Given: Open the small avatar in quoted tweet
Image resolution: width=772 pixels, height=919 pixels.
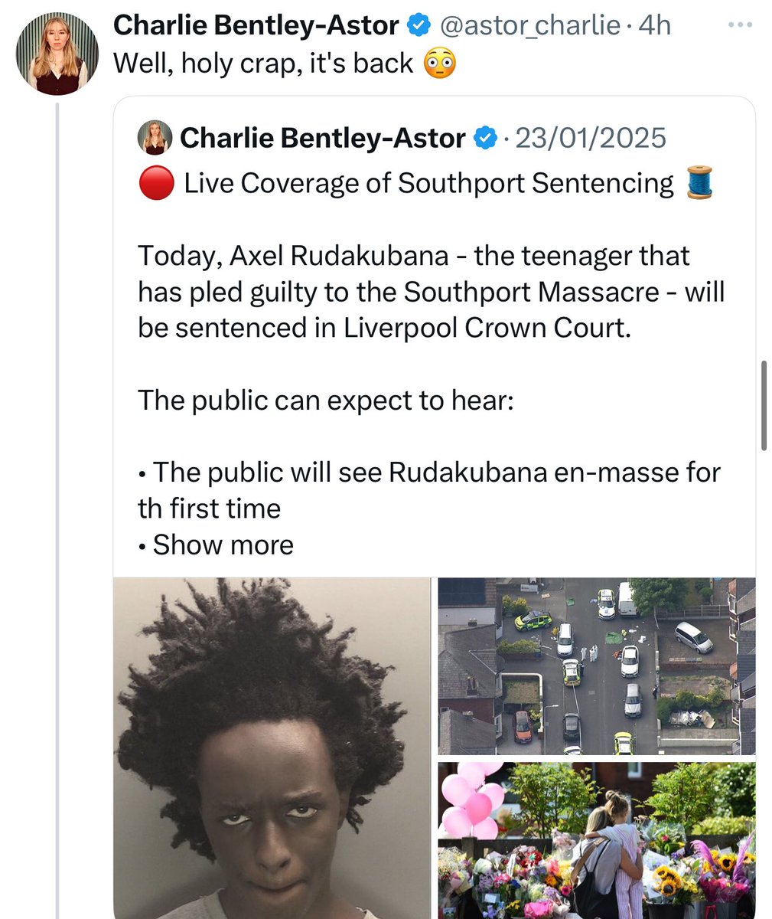Looking at the screenshot, I should 154,138.
